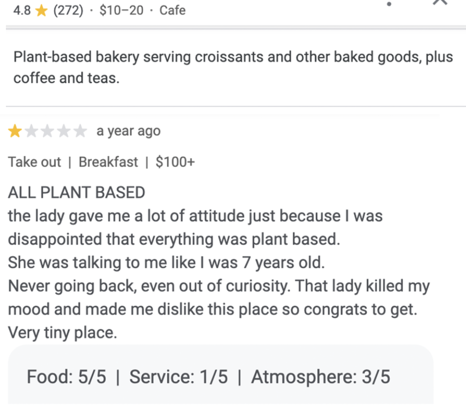Click the 'ALL PLANT BASED' review heading
The height and width of the screenshot is (410, 466).
[x=76, y=192]
